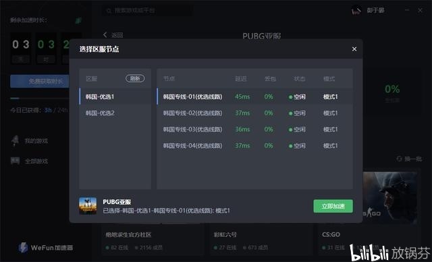This screenshot has width=432, height=262.
Task: Click the daily time progress bar
Action: click(39, 98)
